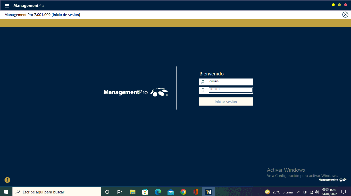Open the Office app from taskbar

[x=196, y=192]
